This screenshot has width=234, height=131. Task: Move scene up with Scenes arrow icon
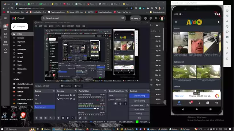pyautogui.click(x=50, y=118)
